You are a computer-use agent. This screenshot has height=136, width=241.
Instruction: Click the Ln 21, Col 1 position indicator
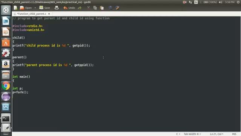coord(217,134)
